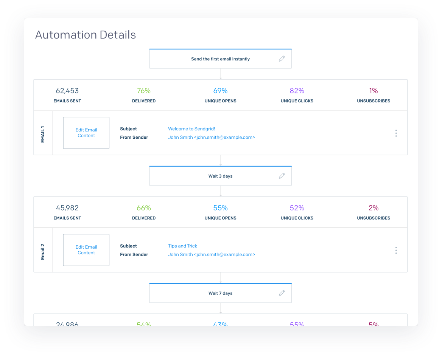Viewport: 442px width, 356px height.
Task: Click the vertical 'EMAIL 1' label
Action: [43, 134]
